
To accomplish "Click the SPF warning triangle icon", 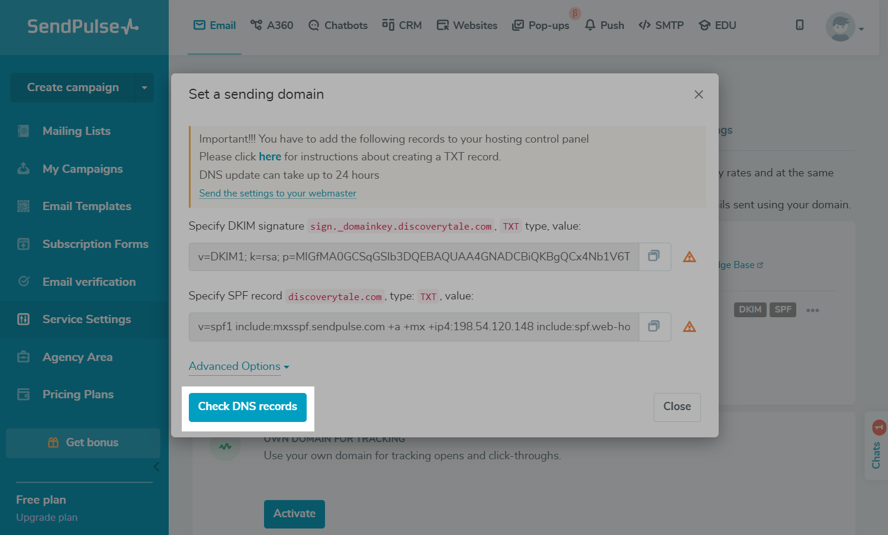I will point(689,327).
